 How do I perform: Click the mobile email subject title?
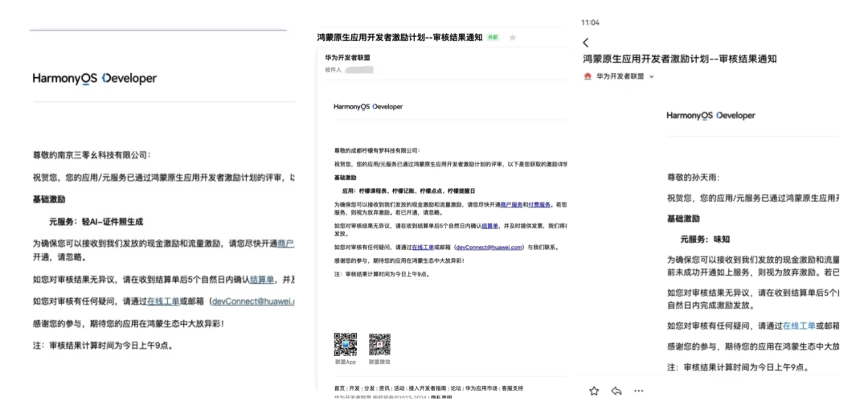(680, 59)
